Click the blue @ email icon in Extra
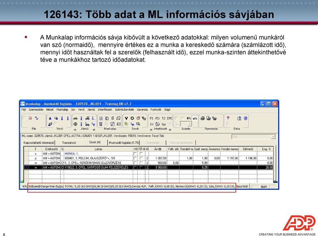The image size is (318, 236). coord(245,118)
